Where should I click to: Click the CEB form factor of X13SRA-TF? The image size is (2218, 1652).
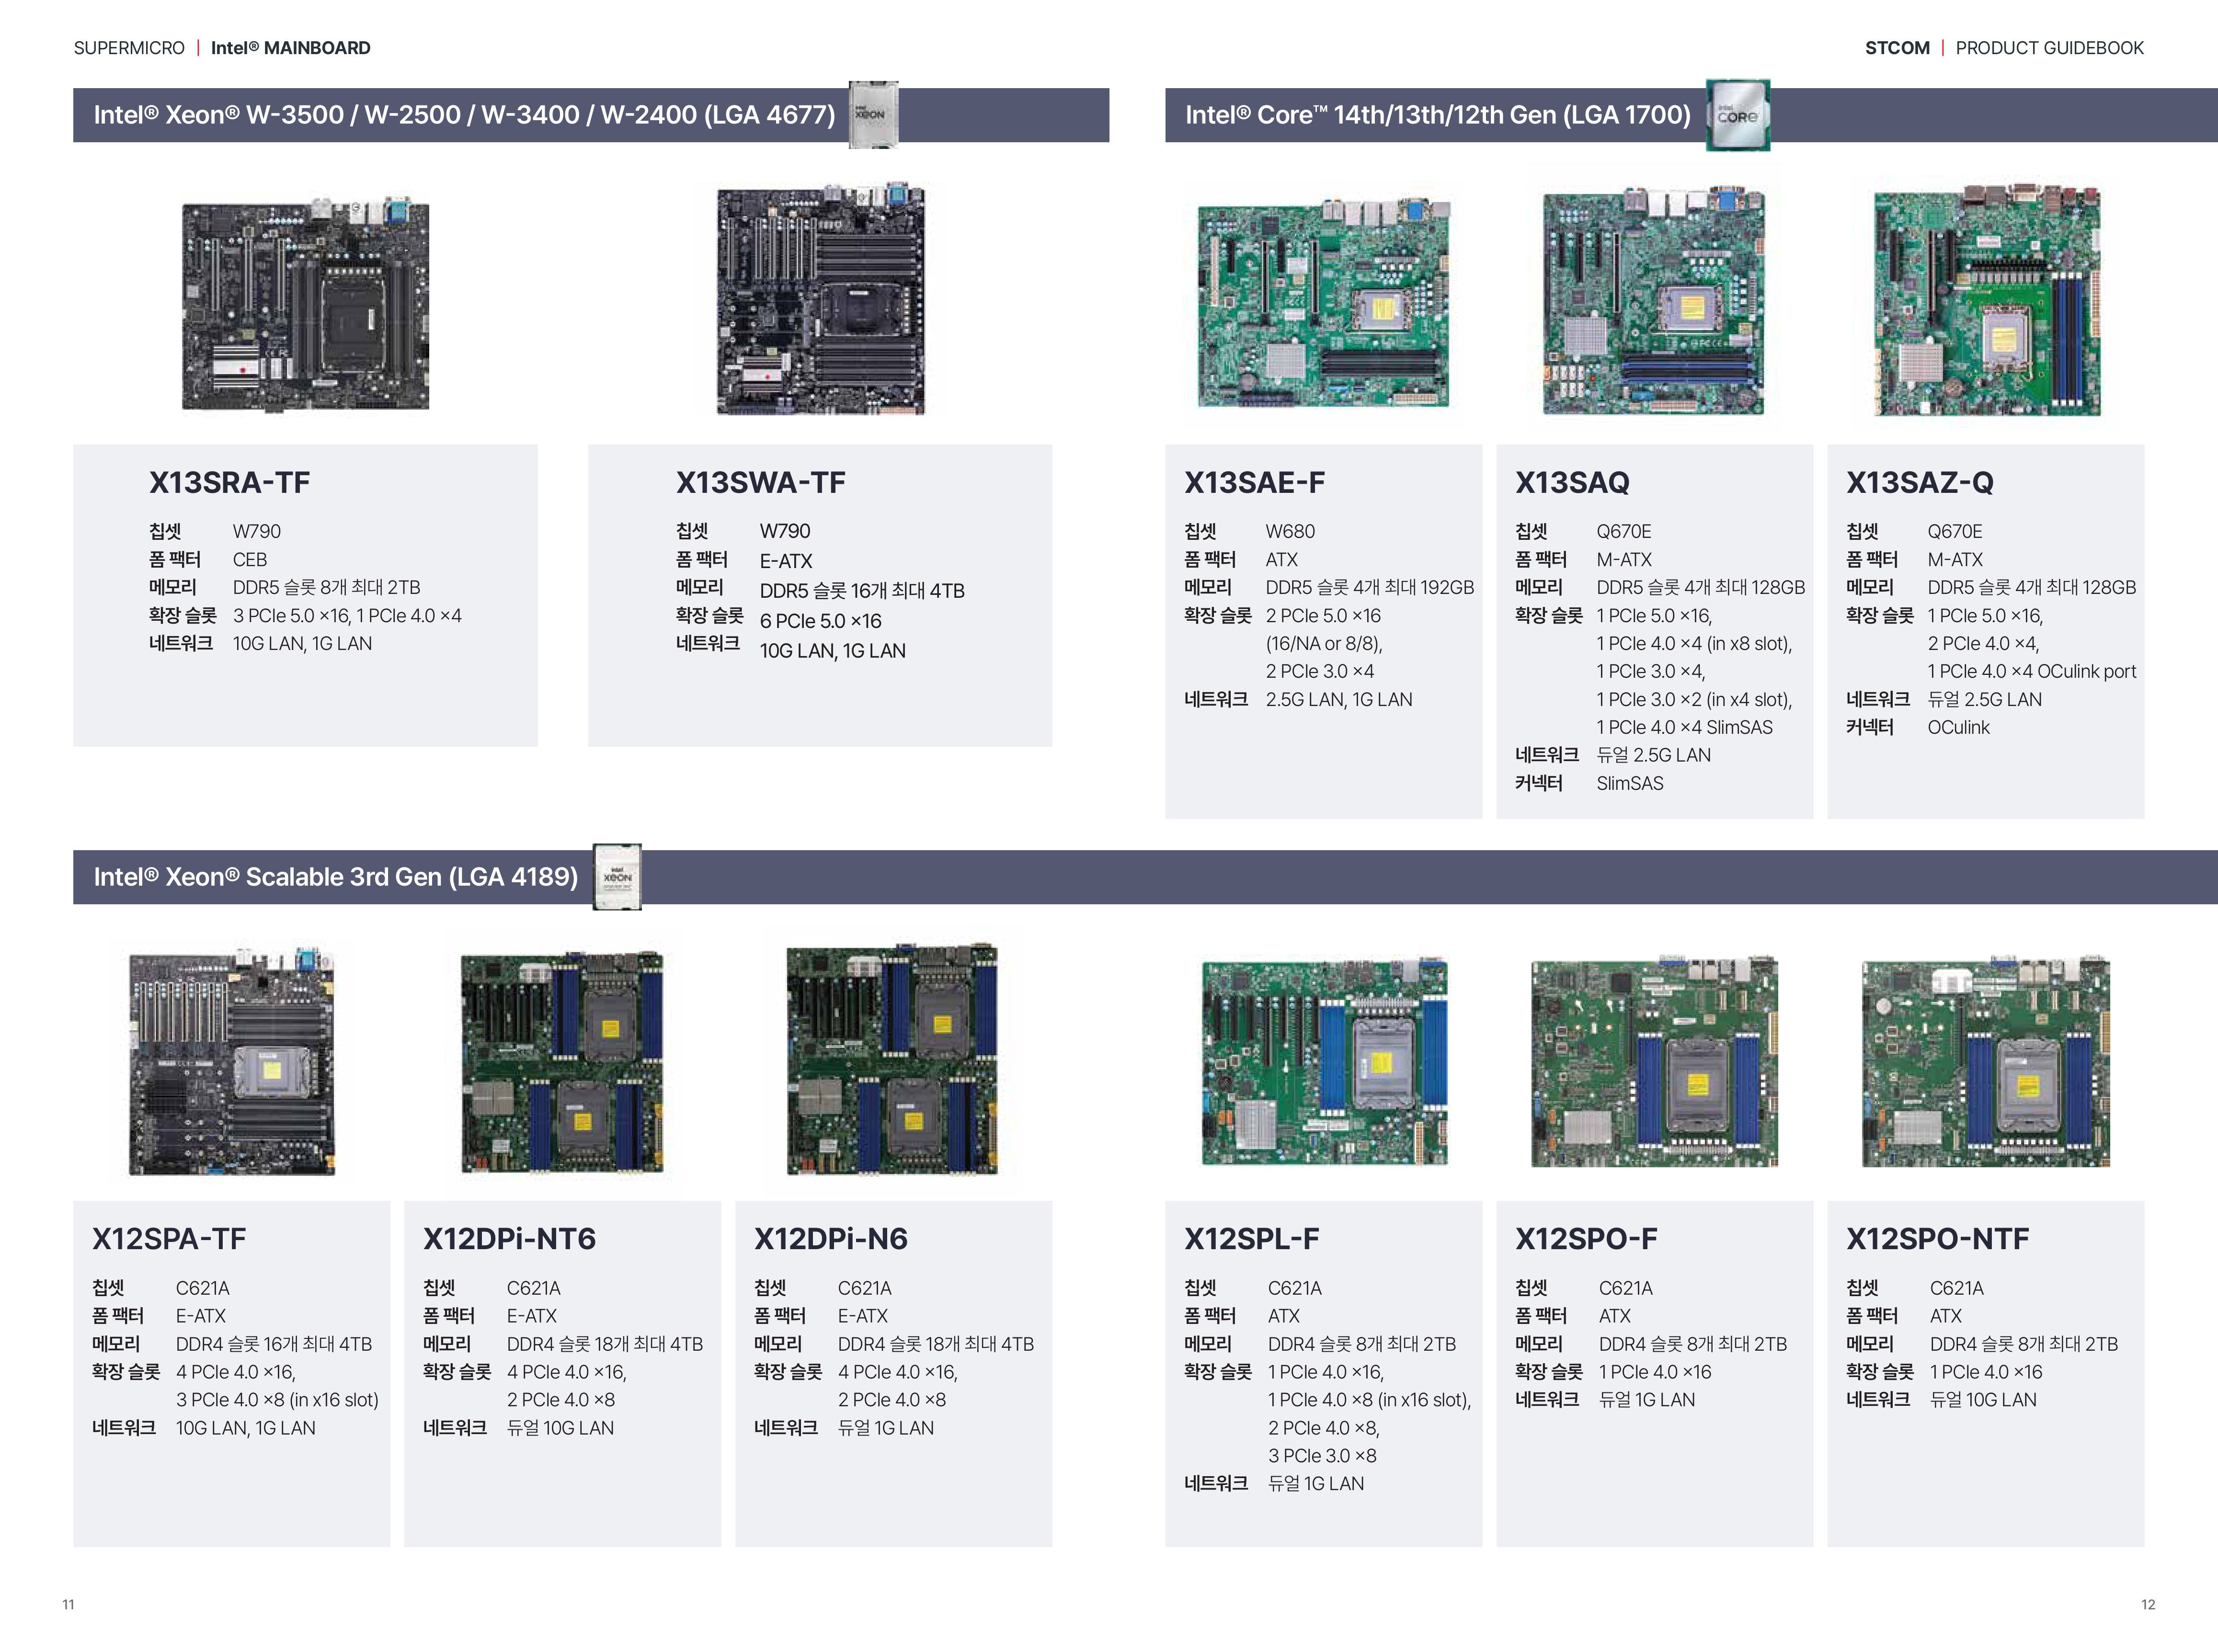click(x=250, y=560)
